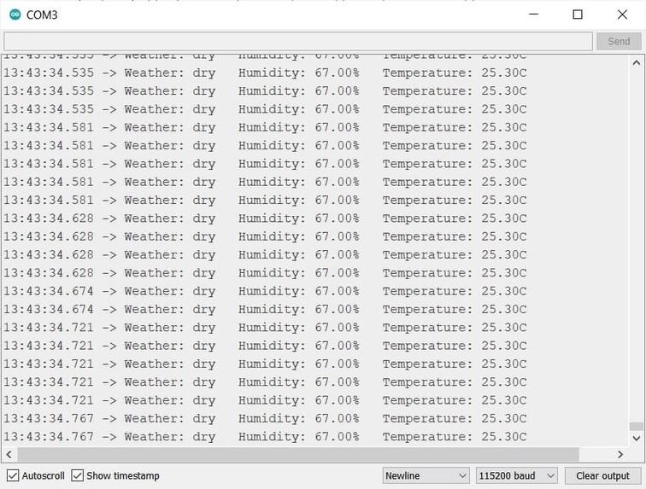Maximize the COM3 window

tap(578, 15)
